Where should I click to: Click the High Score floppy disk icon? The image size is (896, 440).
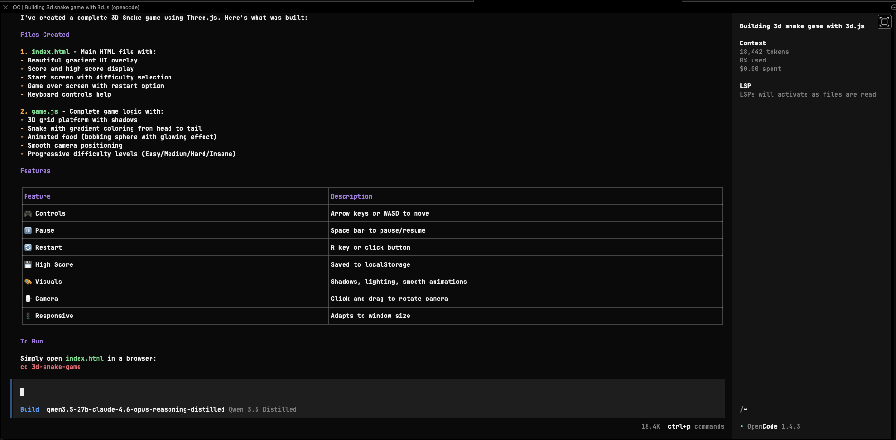pyautogui.click(x=28, y=264)
